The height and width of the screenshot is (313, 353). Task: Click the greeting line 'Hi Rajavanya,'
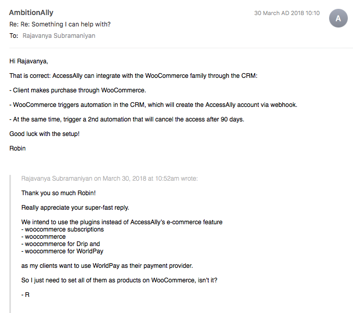tap(29, 61)
